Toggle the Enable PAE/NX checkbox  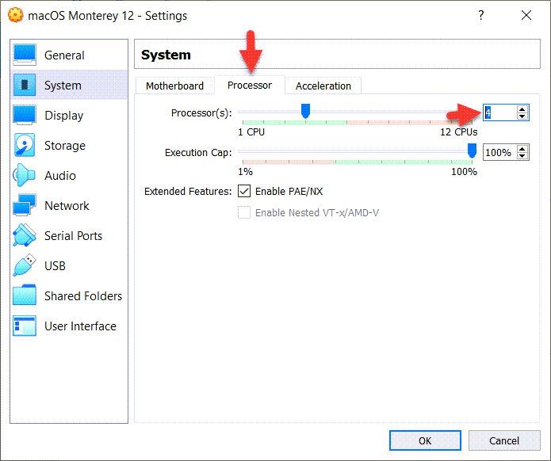point(244,191)
